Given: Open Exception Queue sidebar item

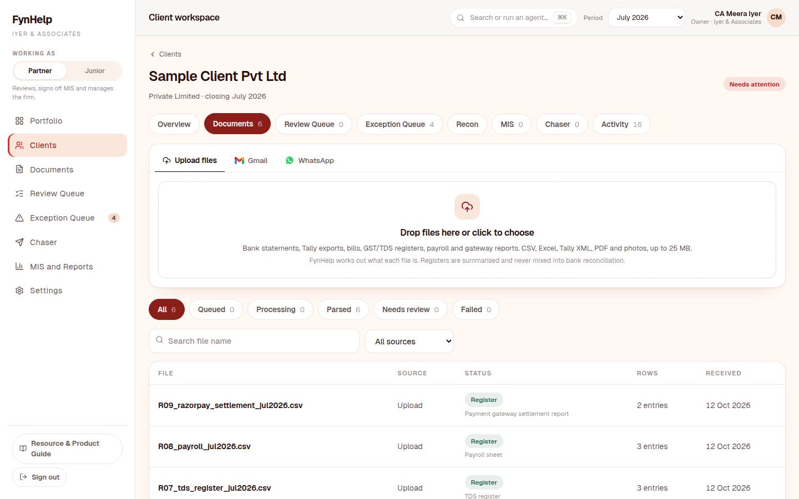Looking at the screenshot, I should coord(67,218).
